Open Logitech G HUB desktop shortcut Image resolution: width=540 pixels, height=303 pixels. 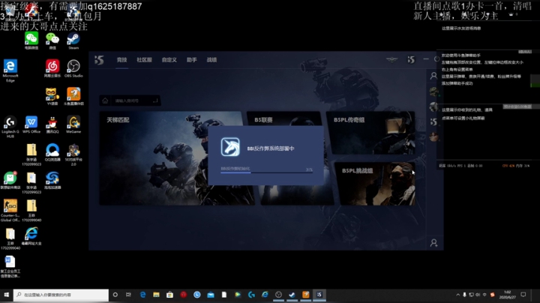(10, 127)
